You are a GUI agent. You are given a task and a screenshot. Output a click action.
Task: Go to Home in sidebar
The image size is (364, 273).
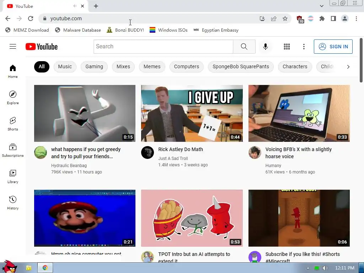click(x=13, y=71)
